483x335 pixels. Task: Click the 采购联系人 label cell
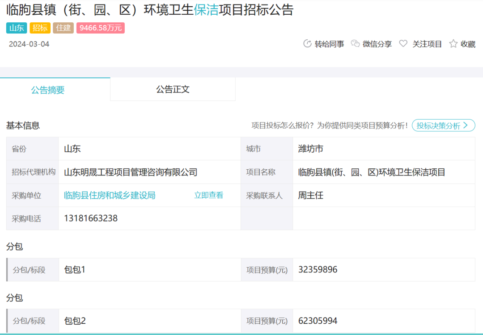(267, 195)
